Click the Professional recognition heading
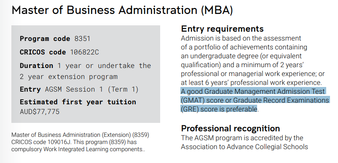This screenshot has height=163, width=338. (231, 128)
